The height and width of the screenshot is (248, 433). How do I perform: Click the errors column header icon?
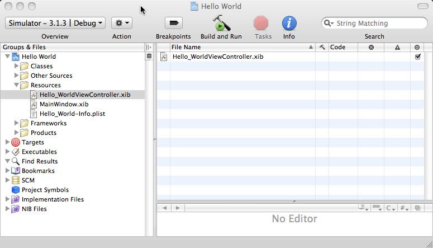click(371, 48)
